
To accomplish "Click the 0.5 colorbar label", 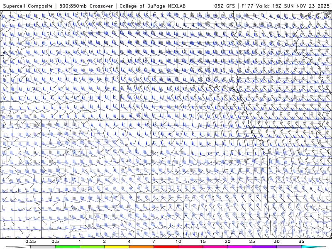I will coord(55,242).
